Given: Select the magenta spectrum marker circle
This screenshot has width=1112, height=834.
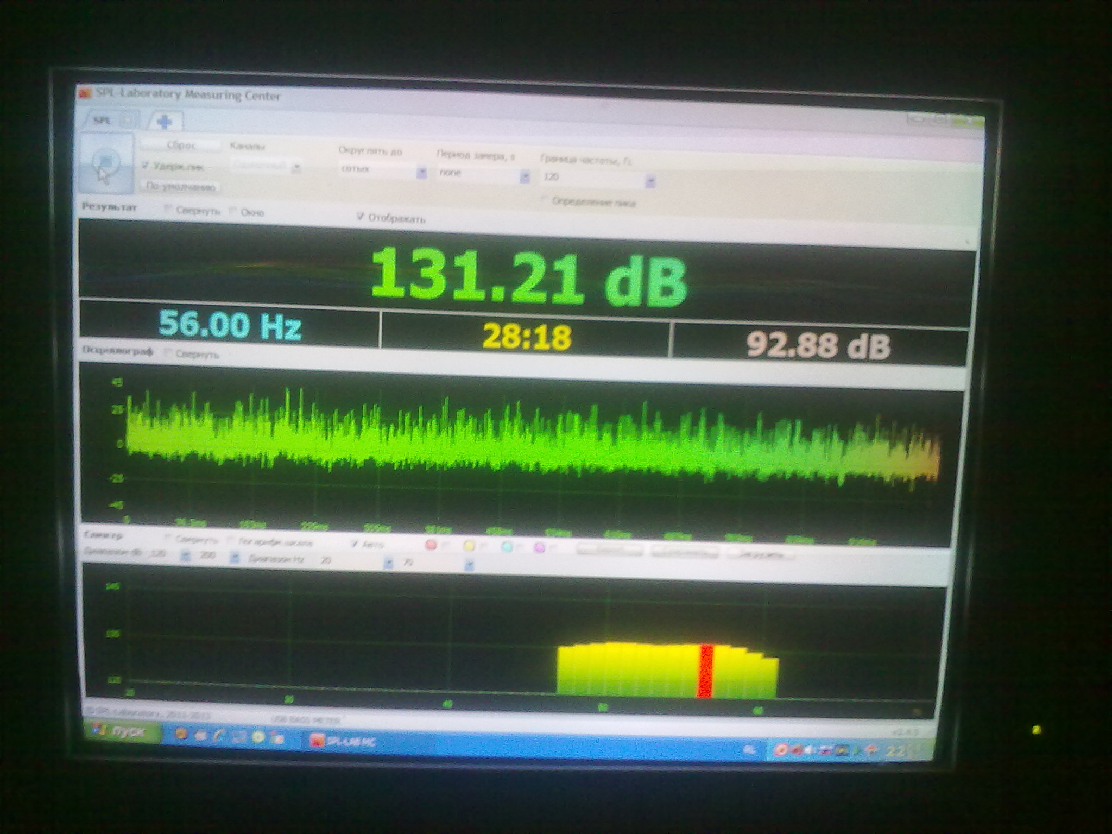Looking at the screenshot, I should 539,548.
